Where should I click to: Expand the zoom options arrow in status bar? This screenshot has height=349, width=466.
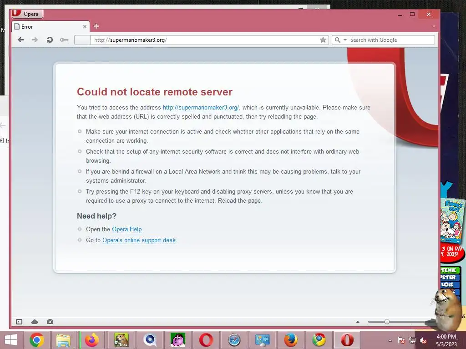(x=358, y=322)
